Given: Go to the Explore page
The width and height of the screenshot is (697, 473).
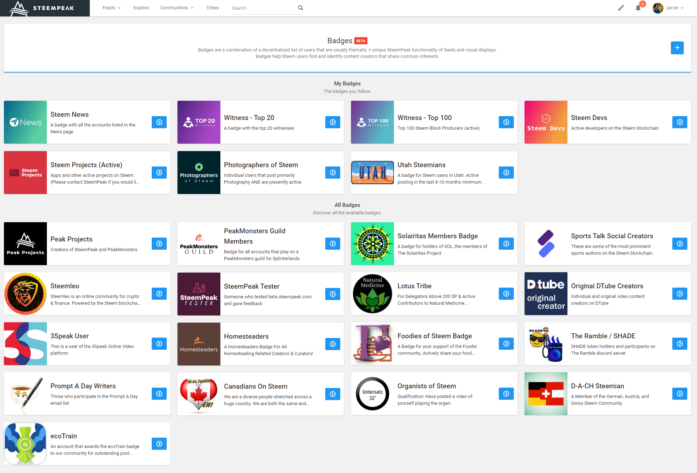Looking at the screenshot, I should 141,8.
